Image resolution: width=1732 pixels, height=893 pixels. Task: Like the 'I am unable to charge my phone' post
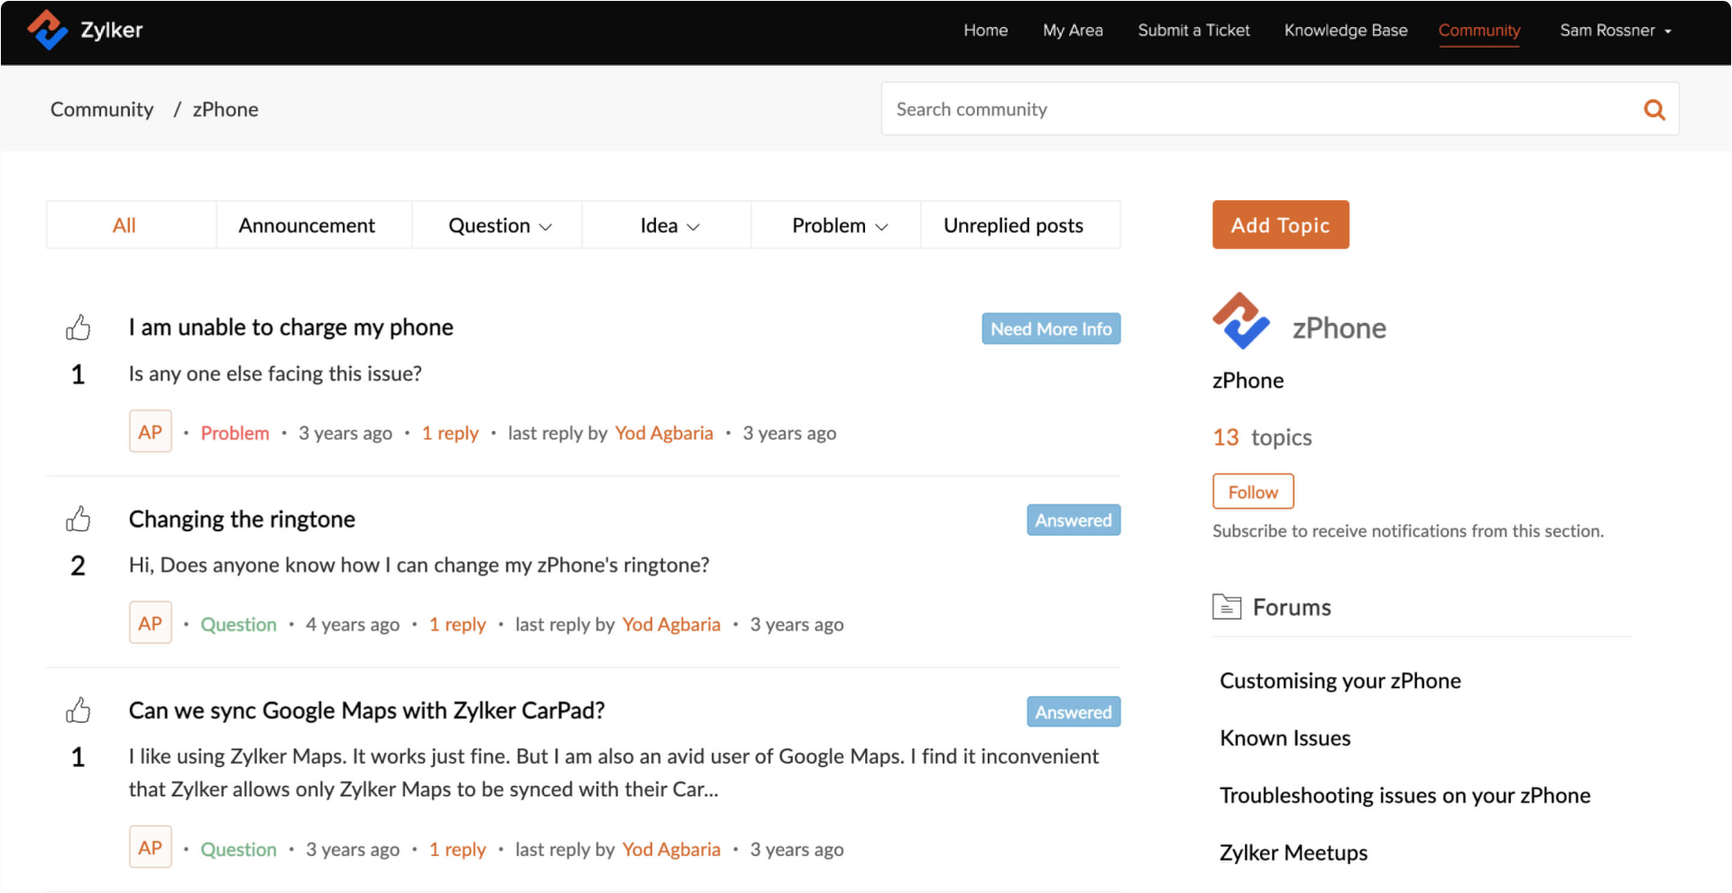tap(78, 327)
